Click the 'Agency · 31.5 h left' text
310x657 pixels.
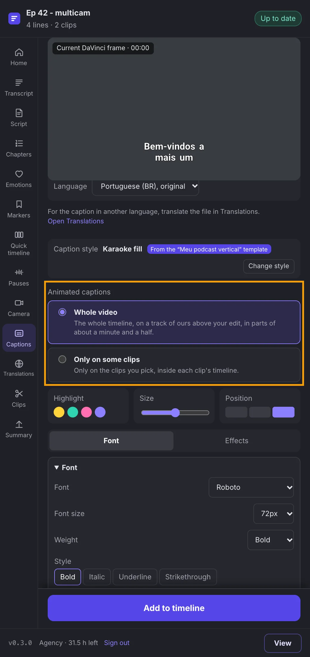69,643
